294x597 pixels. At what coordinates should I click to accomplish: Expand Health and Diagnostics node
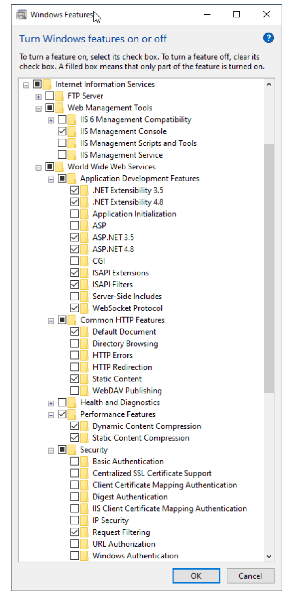51,403
